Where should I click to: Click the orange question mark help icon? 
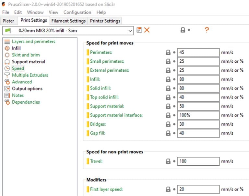pos(207,30)
